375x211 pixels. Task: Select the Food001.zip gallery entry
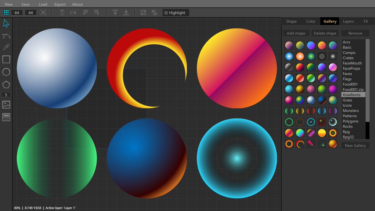[353, 89]
